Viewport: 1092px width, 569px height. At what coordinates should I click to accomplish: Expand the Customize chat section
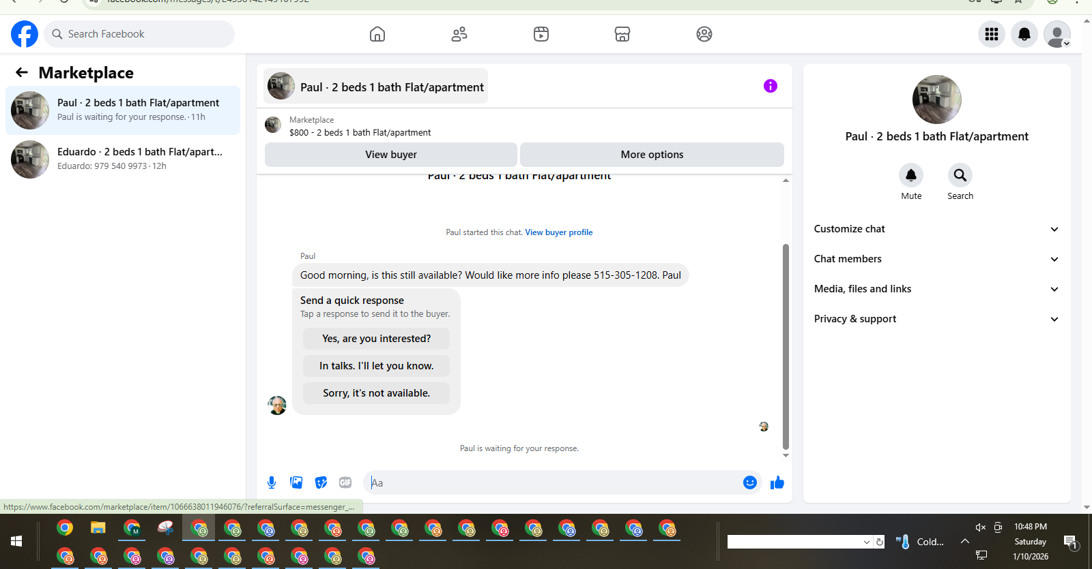936,229
